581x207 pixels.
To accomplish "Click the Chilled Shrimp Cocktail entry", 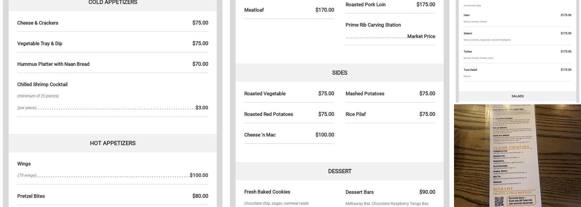I will tap(42, 84).
